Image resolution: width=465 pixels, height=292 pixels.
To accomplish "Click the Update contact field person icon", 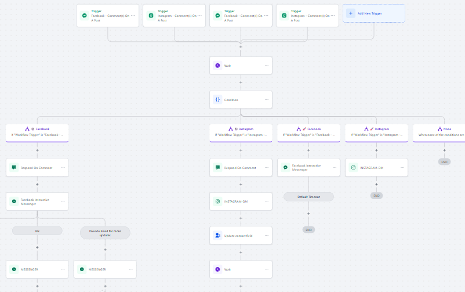I will pos(217,235).
